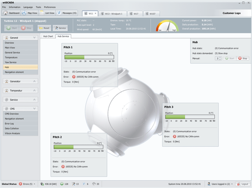
Task: Click Pitch 1 error icon
Action: [74, 77]
